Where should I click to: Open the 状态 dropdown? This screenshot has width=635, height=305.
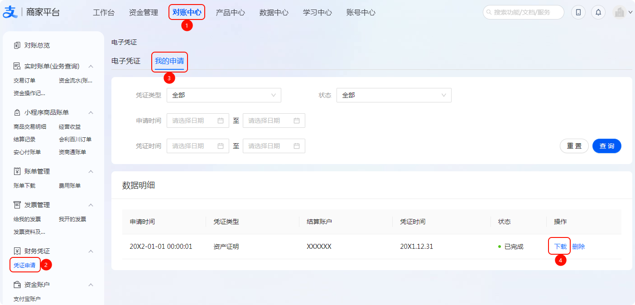(x=394, y=95)
